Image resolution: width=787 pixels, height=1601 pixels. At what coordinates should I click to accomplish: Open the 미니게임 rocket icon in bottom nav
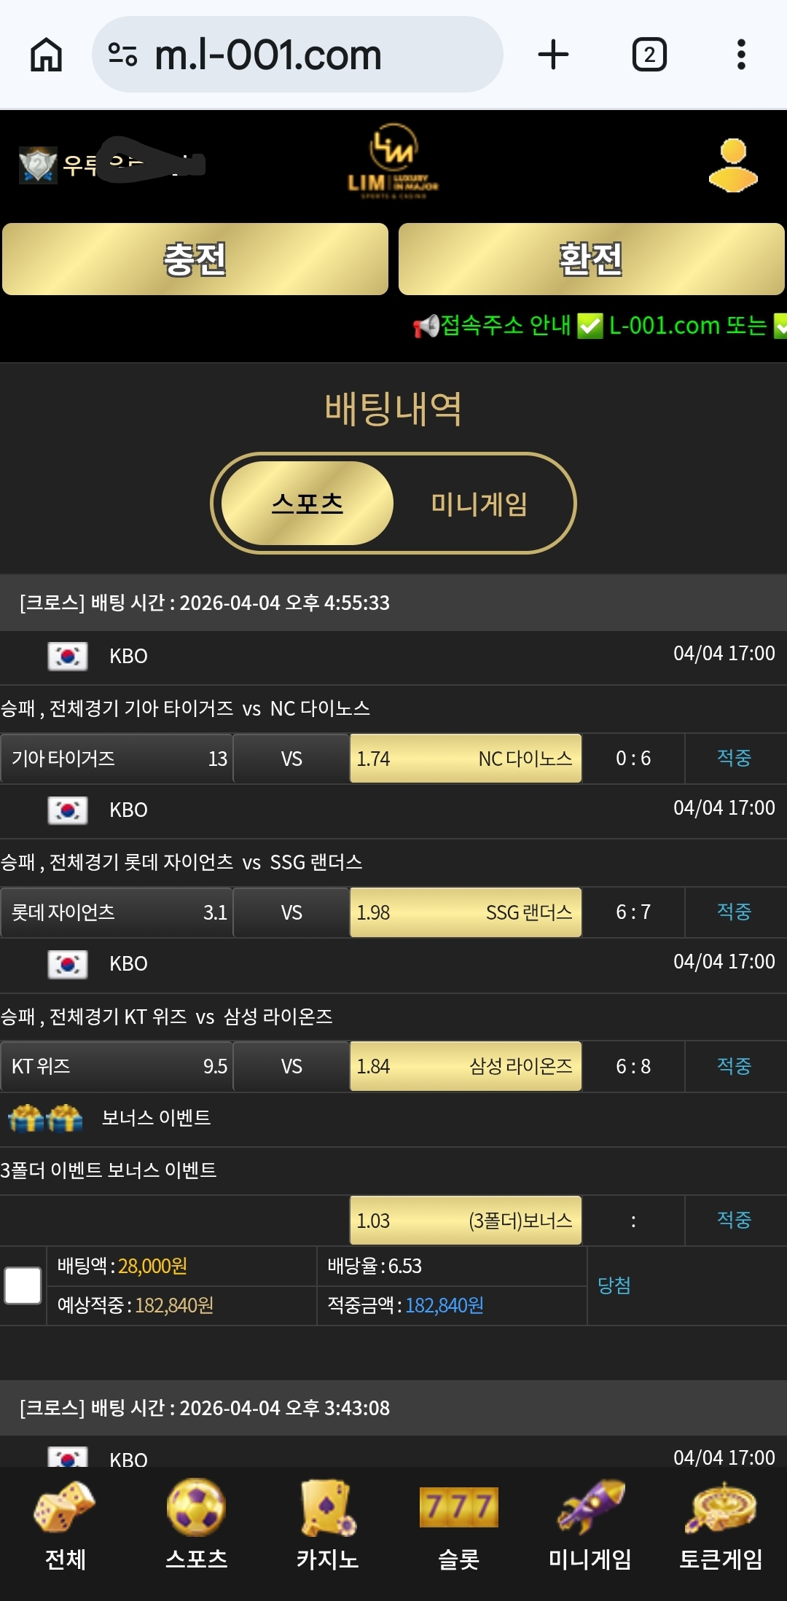[x=590, y=1526]
